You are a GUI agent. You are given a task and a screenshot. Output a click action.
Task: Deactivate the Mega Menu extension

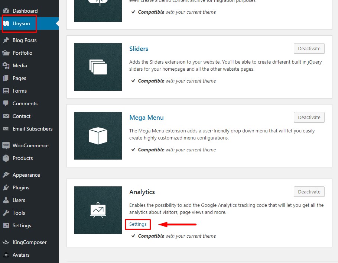pyautogui.click(x=309, y=117)
